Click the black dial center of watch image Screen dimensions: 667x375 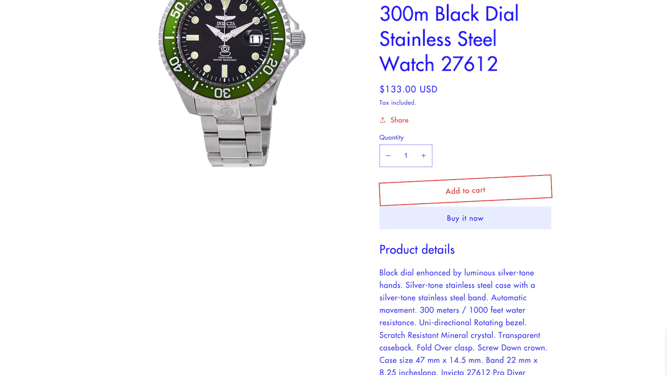[x=225, y=39]
